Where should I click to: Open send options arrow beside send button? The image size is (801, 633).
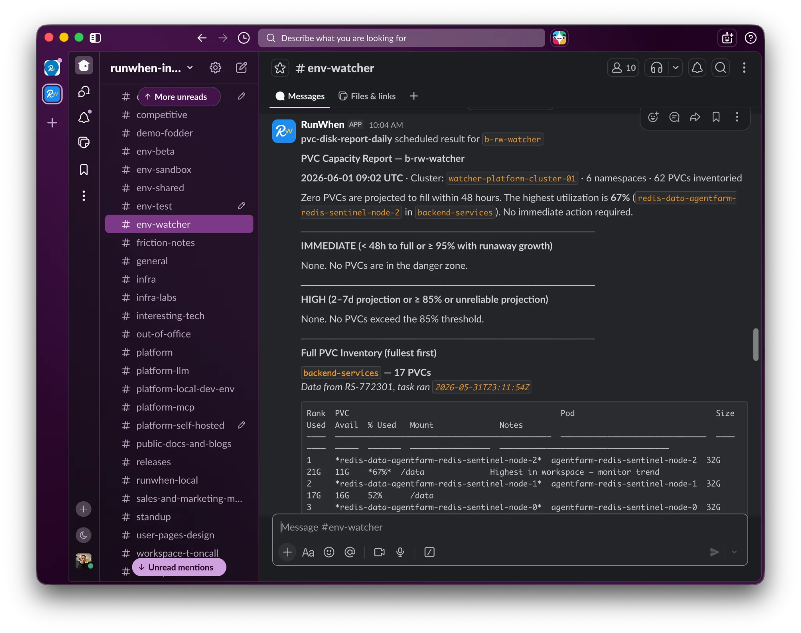[x=735, y=552]
